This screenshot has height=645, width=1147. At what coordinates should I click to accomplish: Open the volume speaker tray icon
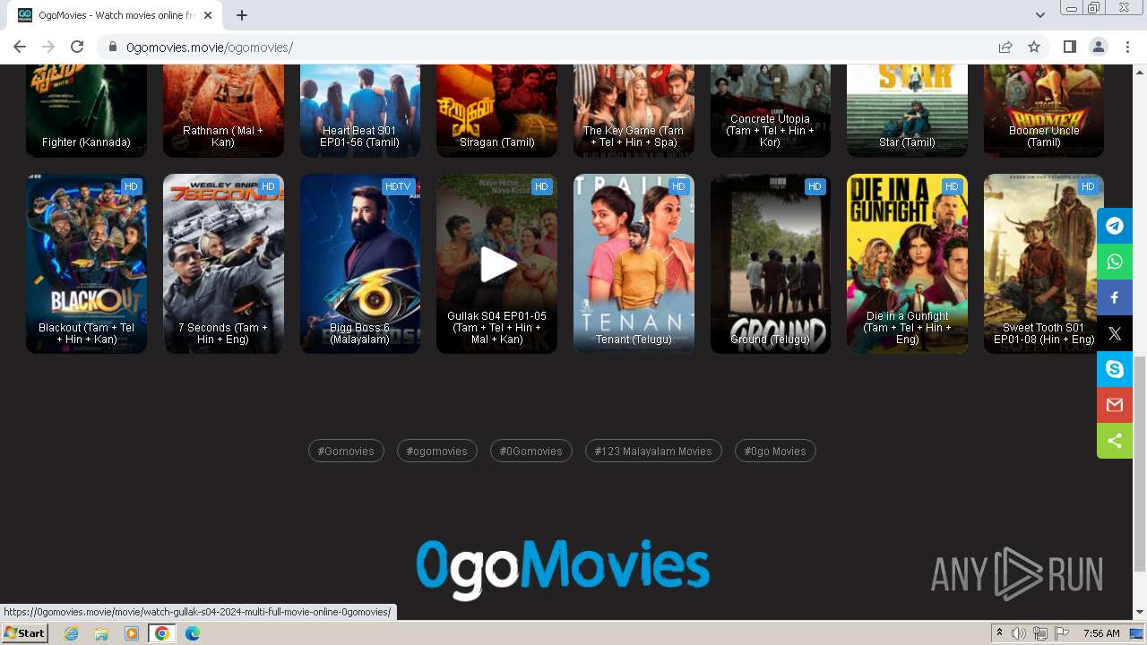(1019, 633)
